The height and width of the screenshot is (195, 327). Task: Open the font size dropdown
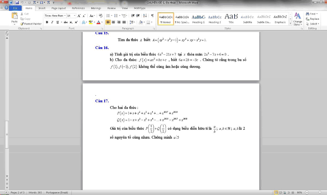click(x=74, y=16)
